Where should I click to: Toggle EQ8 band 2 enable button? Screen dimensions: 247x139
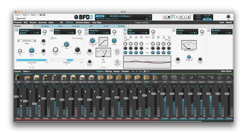[x=131, y=37]
